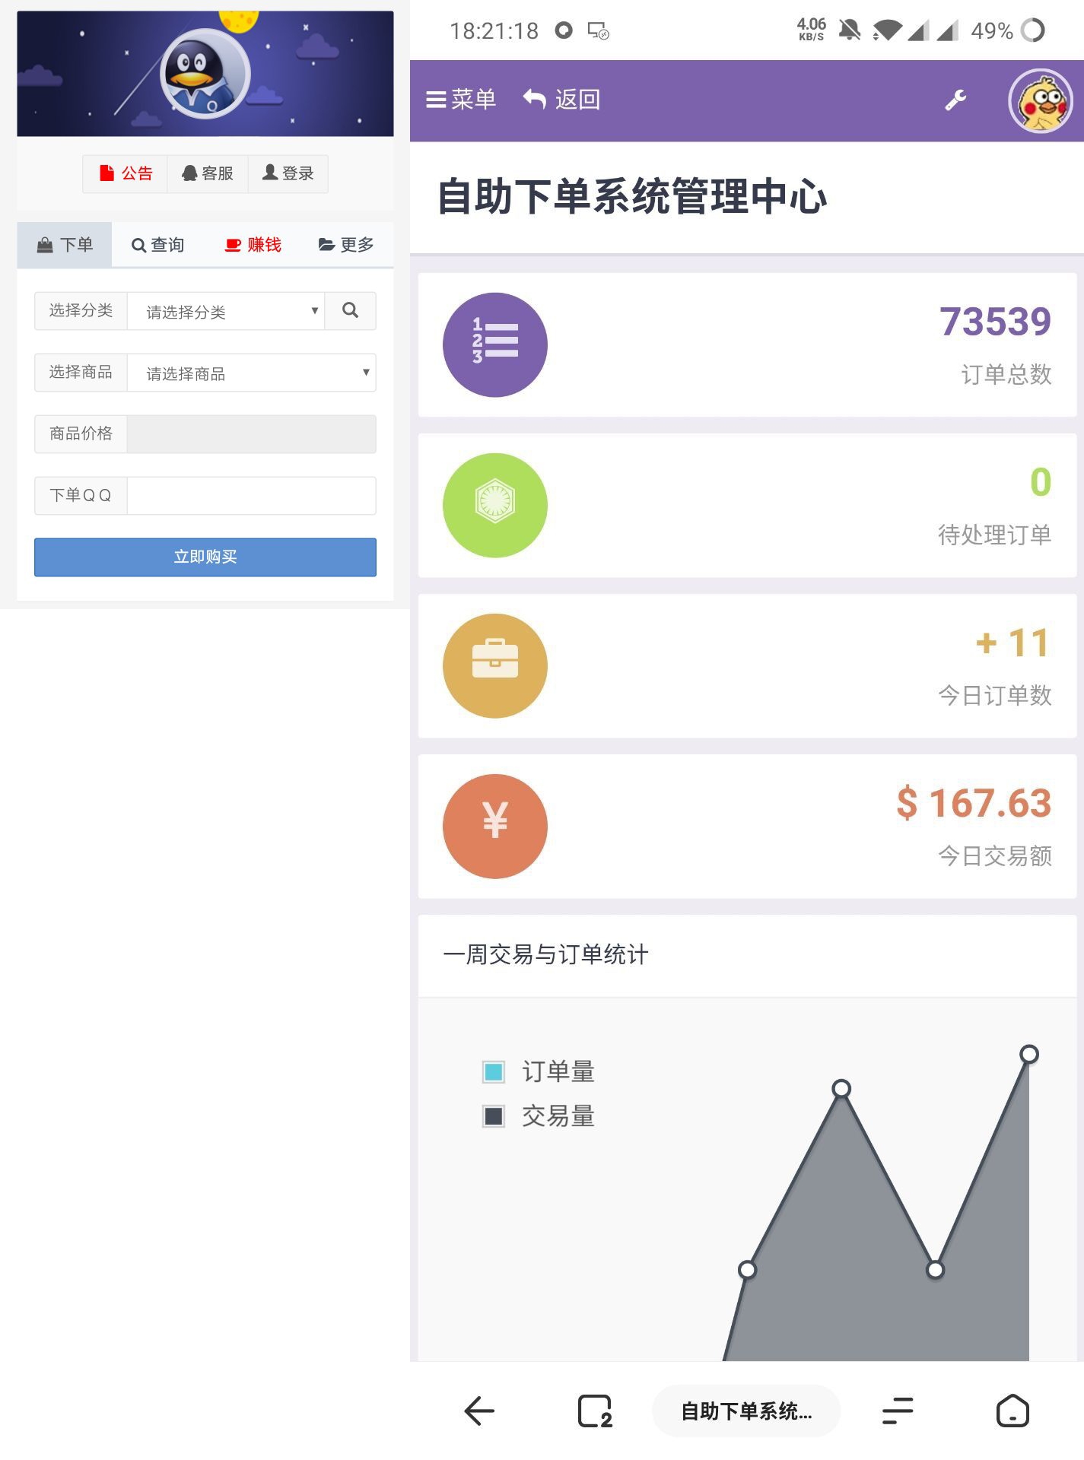1084x1460 pixels.
Task: Tap the 订单总数 label
Action: 1006,375
